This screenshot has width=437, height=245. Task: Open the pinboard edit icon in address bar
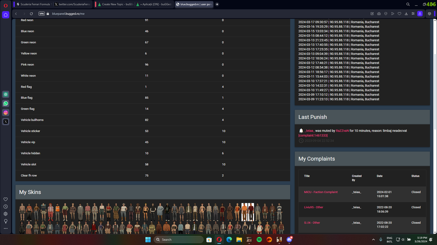[372, 14]
